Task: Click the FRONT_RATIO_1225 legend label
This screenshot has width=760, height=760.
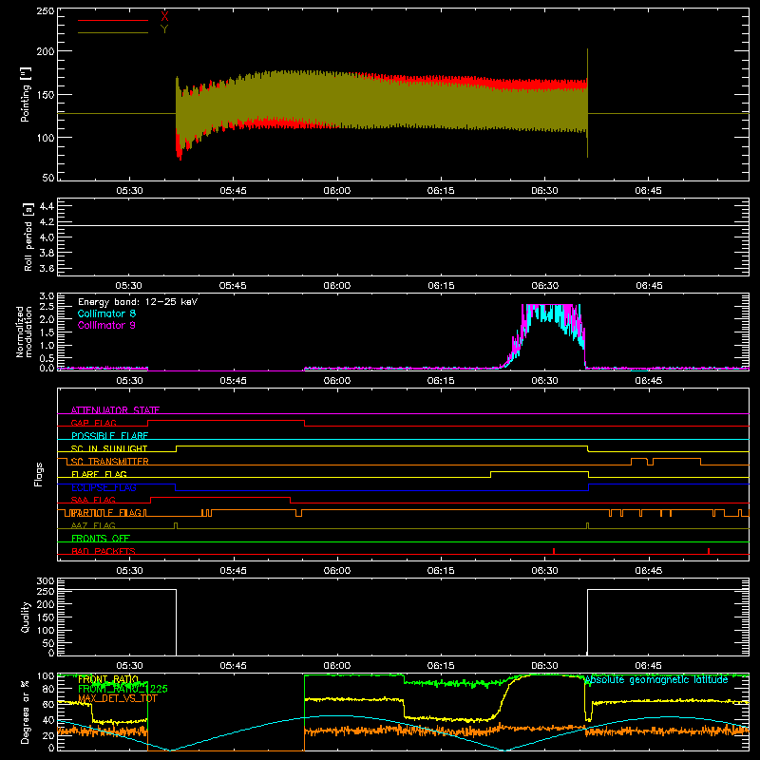Action: 123,689
